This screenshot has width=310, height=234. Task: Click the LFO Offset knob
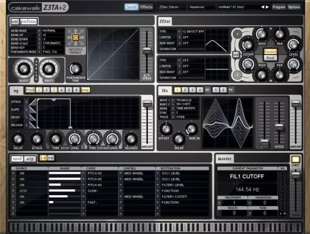pyautogui.click(x=166, y=129)
